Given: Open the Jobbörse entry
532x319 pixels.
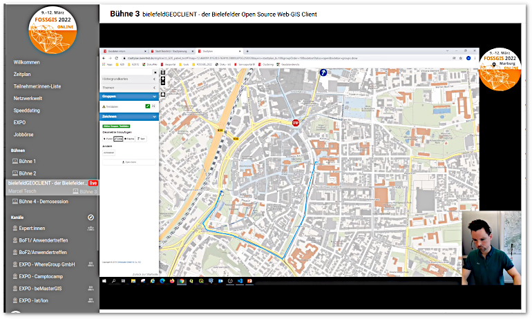Looking at the screenshot, I should (x=23, y=135).
